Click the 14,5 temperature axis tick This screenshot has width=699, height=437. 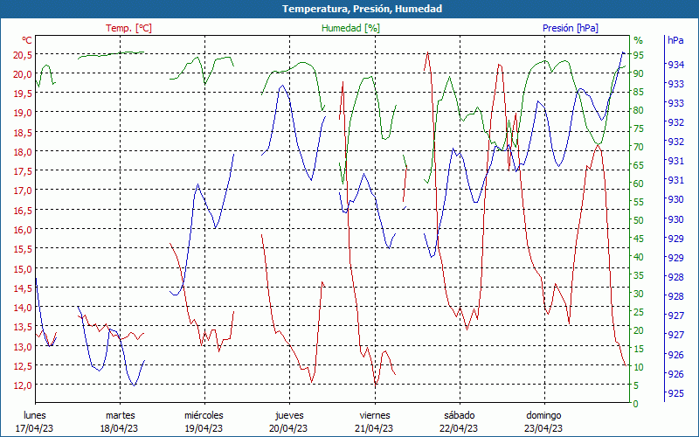[23, 288]
